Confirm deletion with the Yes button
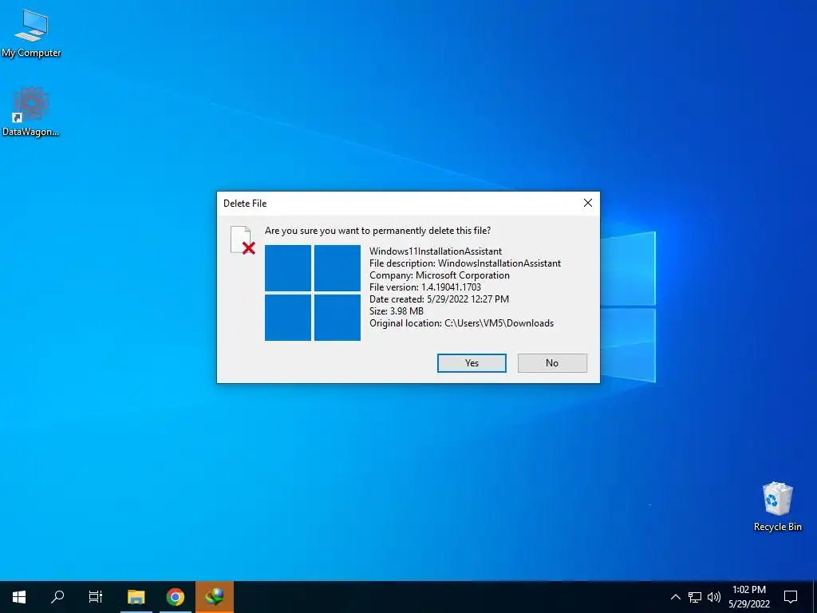Screen dimensions: 817x613 tap(472, 363)
